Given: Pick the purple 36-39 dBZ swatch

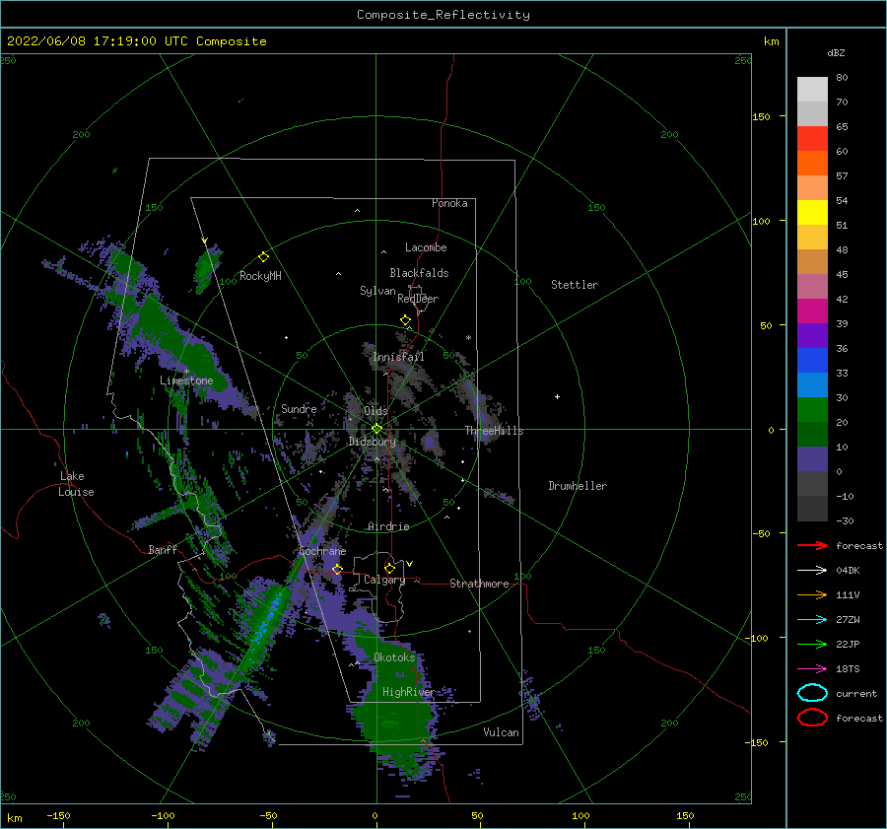Looking at the screenshot, I should click(x=812, y=336).
